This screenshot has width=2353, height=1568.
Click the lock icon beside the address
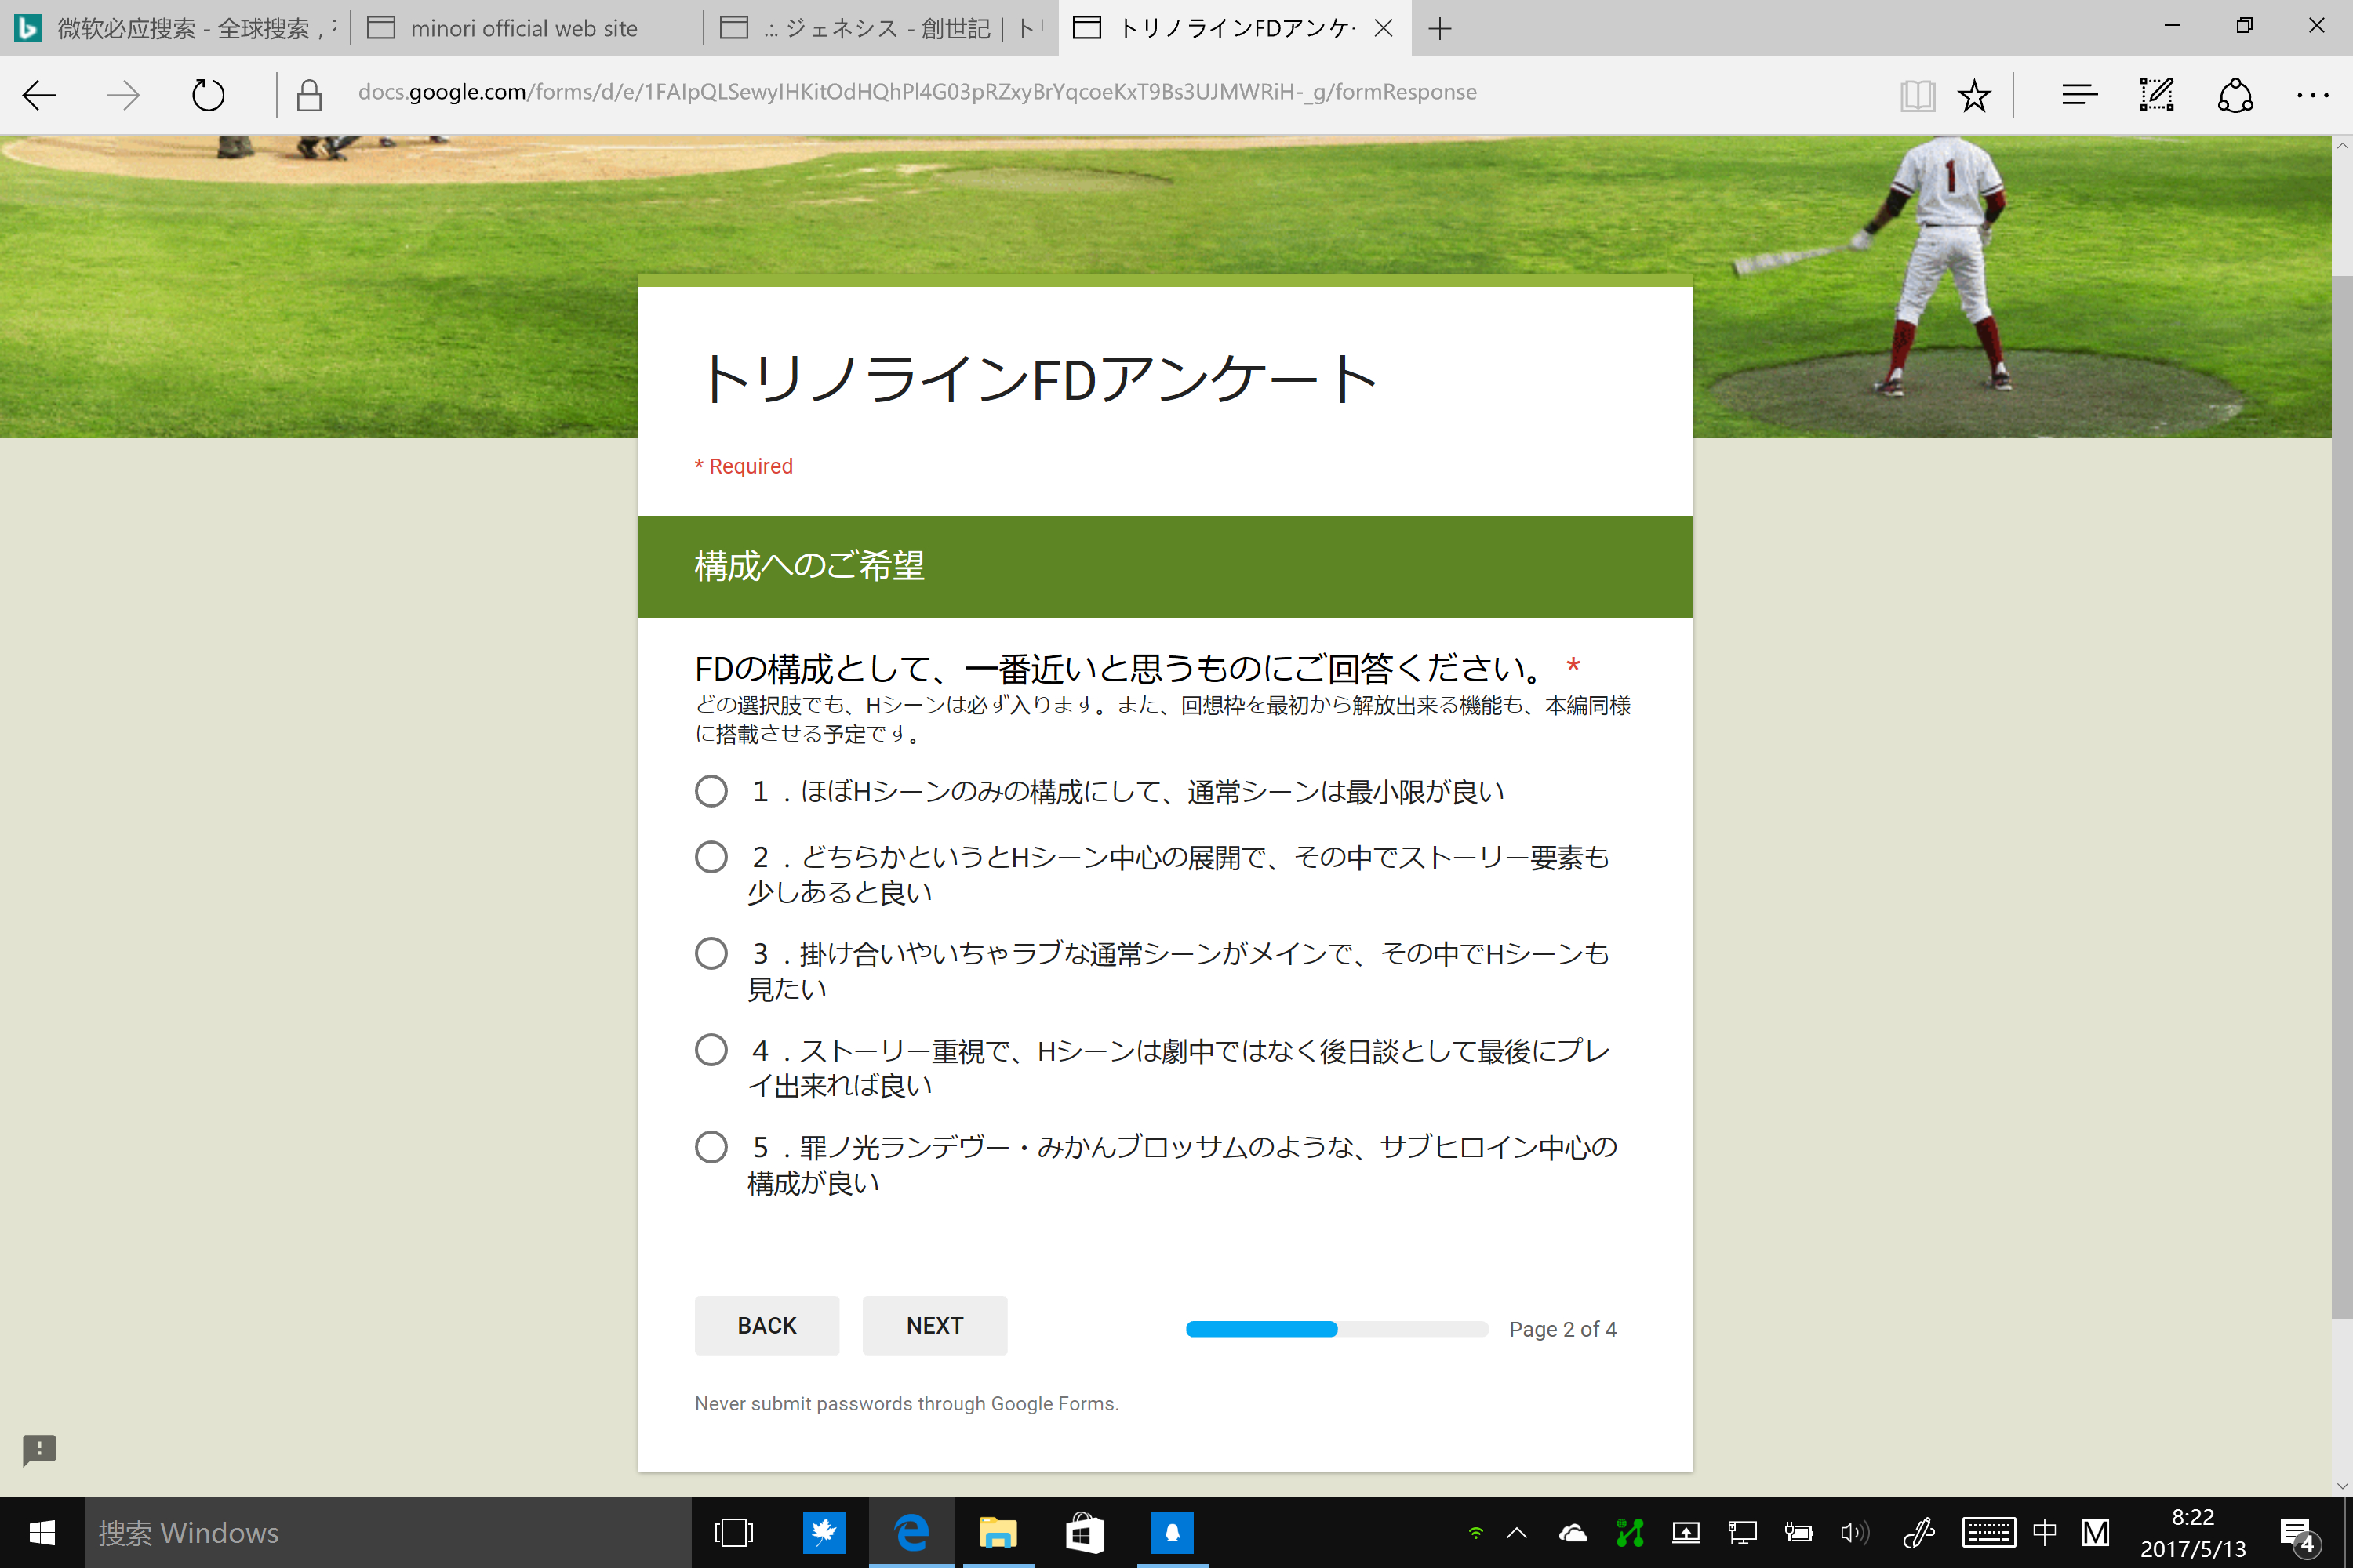pos(309,95)
